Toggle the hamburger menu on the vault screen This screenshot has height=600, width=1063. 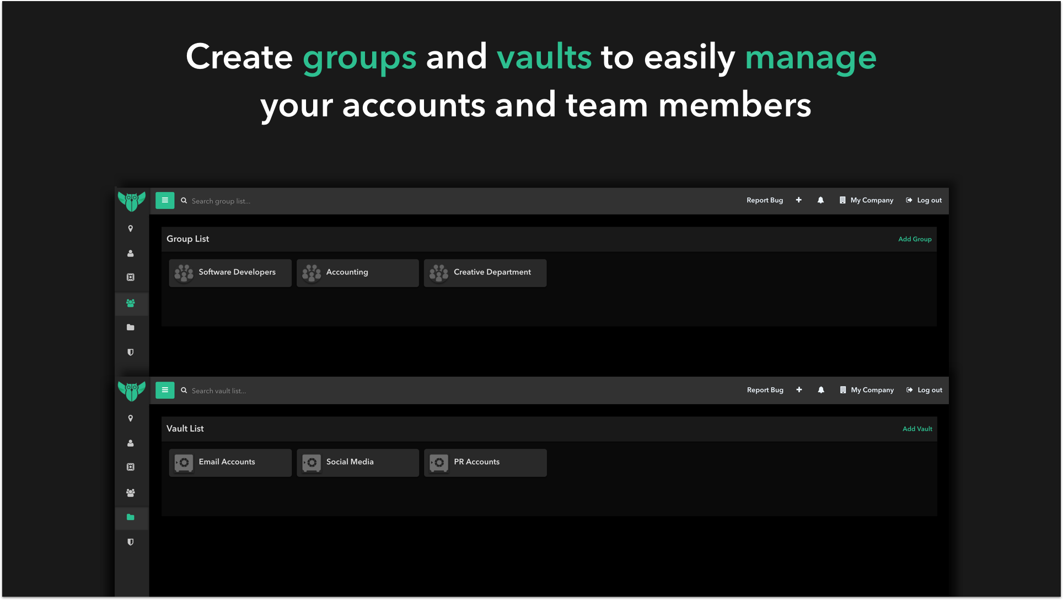click(x=165, y=390)
